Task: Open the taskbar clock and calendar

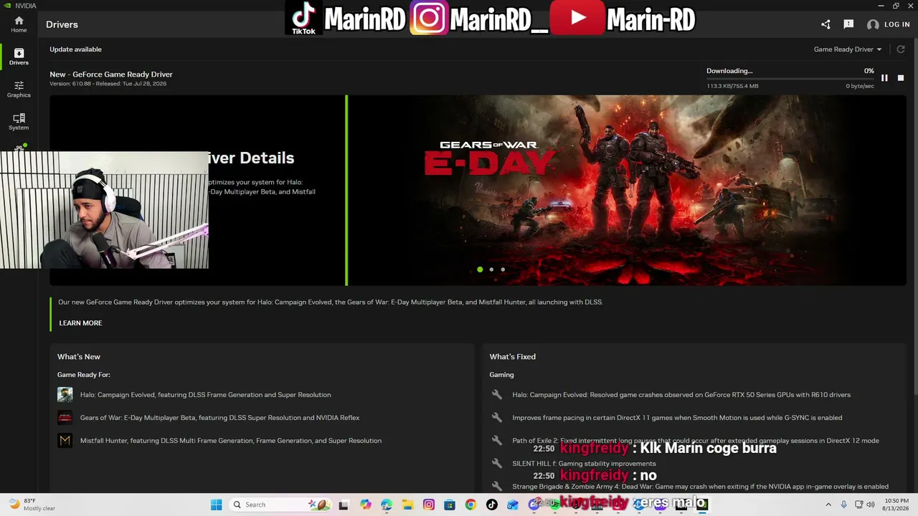Action: pyautogui.click(x=896, y=505)
